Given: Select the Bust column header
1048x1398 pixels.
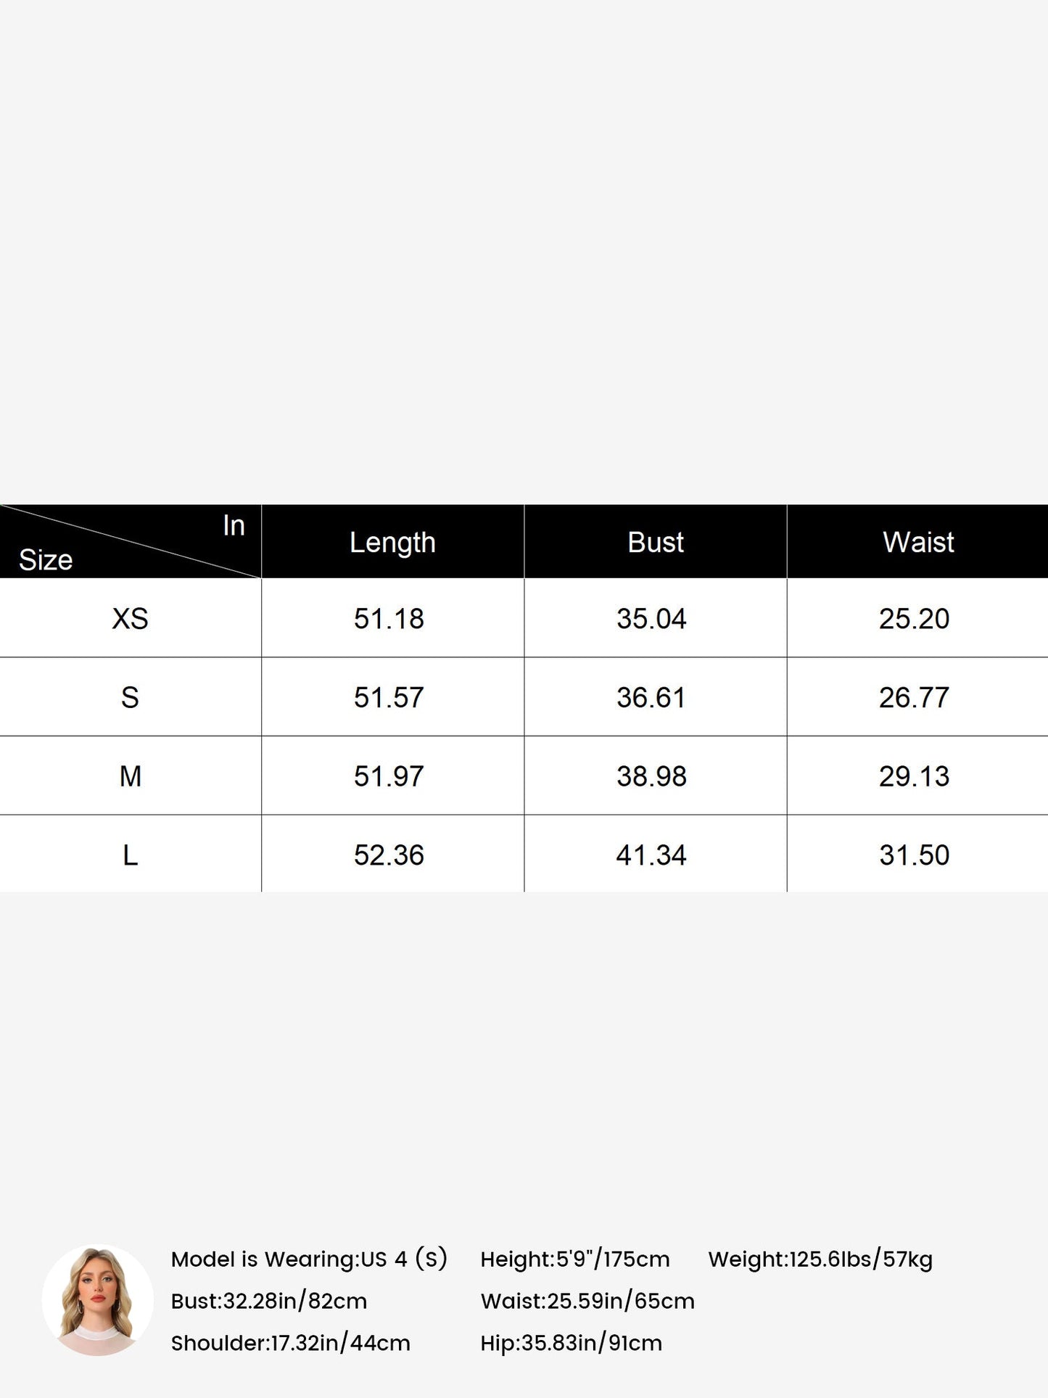Looking at the screenshot, I should tap(656, 542).
